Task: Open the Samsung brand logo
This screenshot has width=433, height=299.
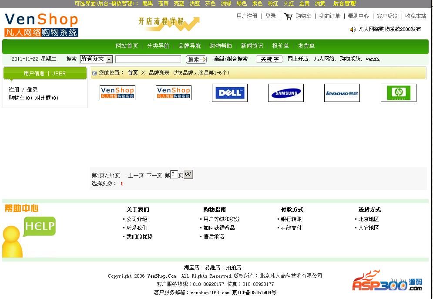Action: coord(285,93)
